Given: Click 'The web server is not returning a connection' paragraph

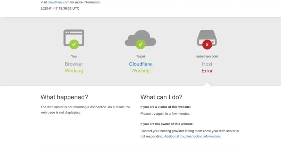Looking at the screenshot, I should [85, 110].
